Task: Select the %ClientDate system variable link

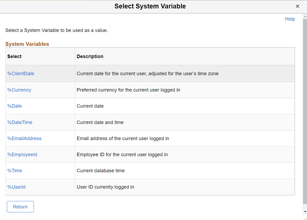Action: pos(21,73)
